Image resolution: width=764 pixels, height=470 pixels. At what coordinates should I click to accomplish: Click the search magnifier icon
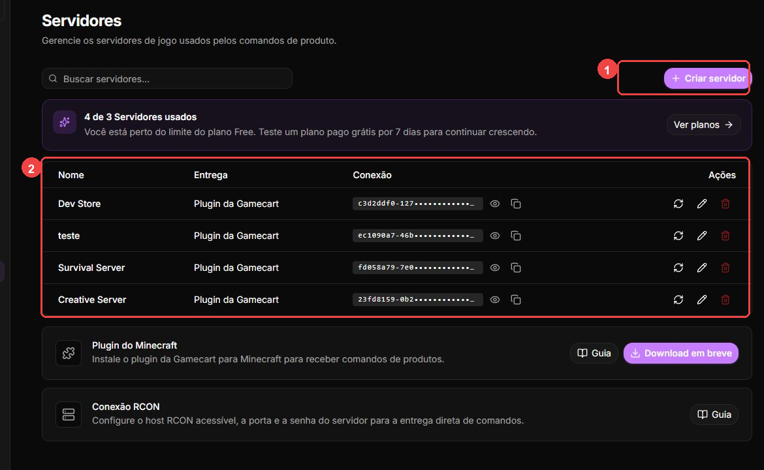tap(53, 78)
